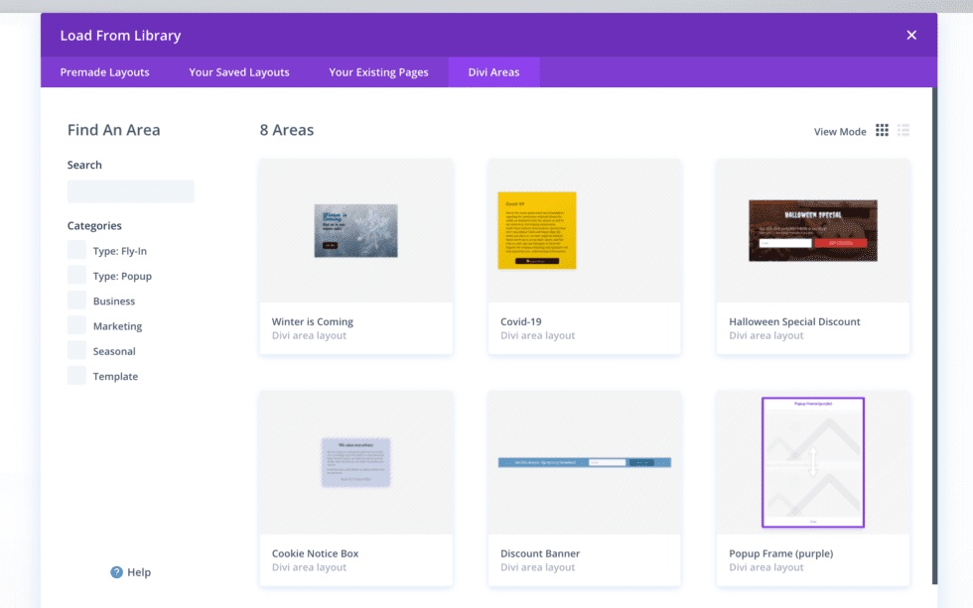Screen dimensions: 973x608
Task: Click the Popup Frame (purple) title
Action: (780, 553)
